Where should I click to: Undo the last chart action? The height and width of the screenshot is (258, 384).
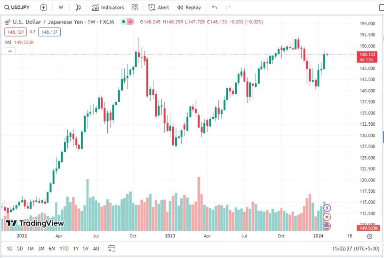tap(215, 8)
